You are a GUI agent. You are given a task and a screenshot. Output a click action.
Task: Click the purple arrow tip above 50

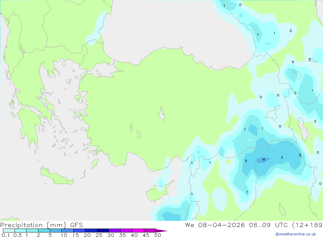[161, 231]
